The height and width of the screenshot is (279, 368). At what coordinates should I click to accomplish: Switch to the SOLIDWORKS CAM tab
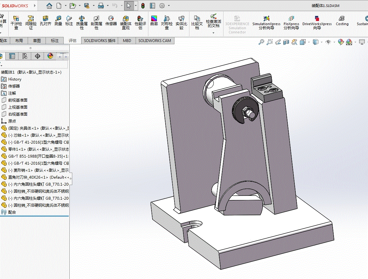point(155,41)
